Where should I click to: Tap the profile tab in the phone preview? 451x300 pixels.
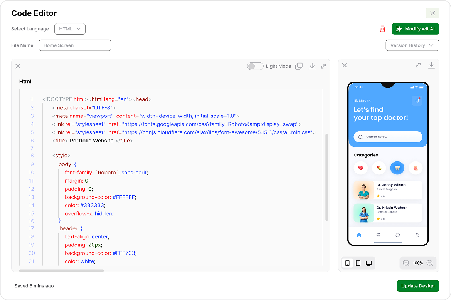pos(417,235)
